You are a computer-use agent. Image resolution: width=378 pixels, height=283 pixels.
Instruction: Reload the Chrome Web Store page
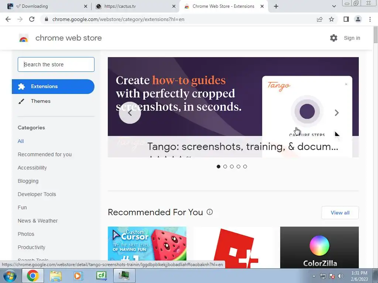(32, 19)
